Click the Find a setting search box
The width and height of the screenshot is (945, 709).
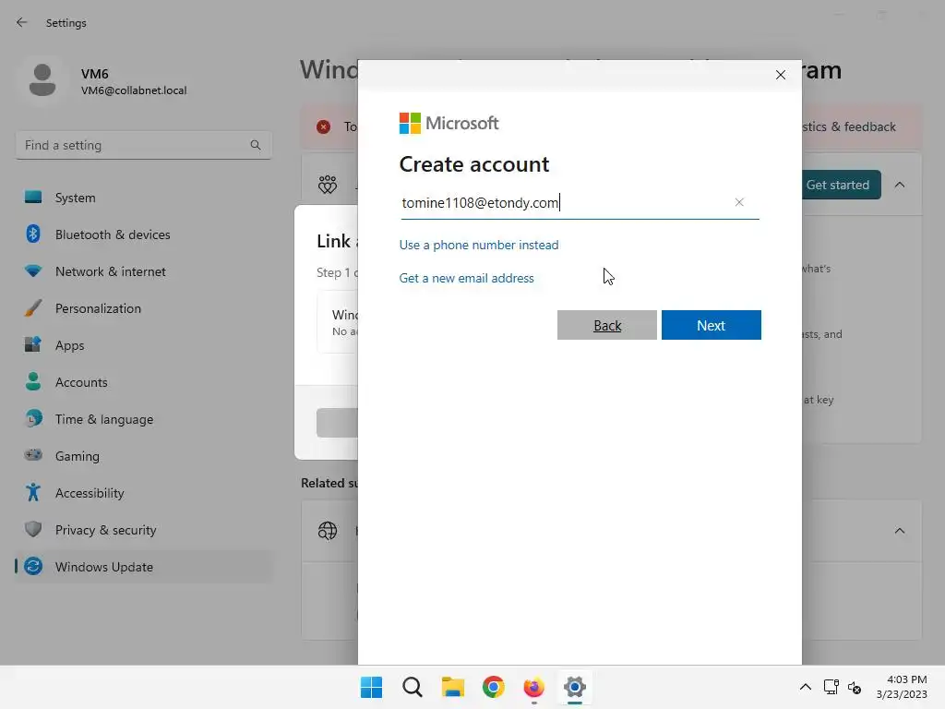tap(143, 145)
